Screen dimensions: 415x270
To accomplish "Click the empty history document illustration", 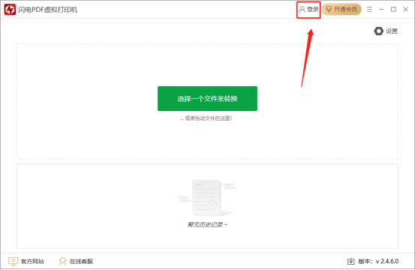I will pos(206,197).
